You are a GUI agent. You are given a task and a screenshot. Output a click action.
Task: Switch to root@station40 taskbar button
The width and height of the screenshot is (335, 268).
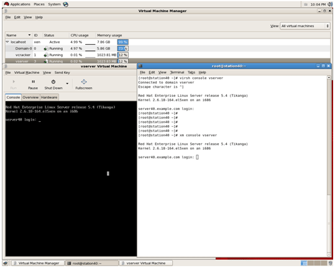[91, 263]
